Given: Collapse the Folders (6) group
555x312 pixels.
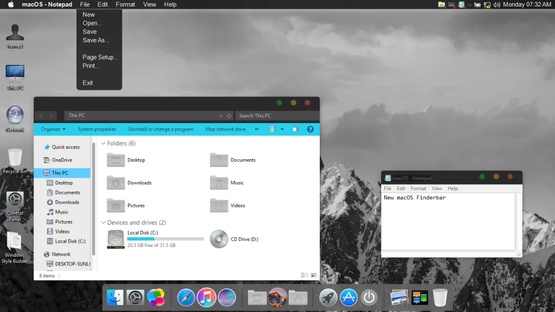Looking at the screenshot, I should point(103,144).
